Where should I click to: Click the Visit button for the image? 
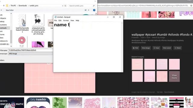[x=135, y=48]
